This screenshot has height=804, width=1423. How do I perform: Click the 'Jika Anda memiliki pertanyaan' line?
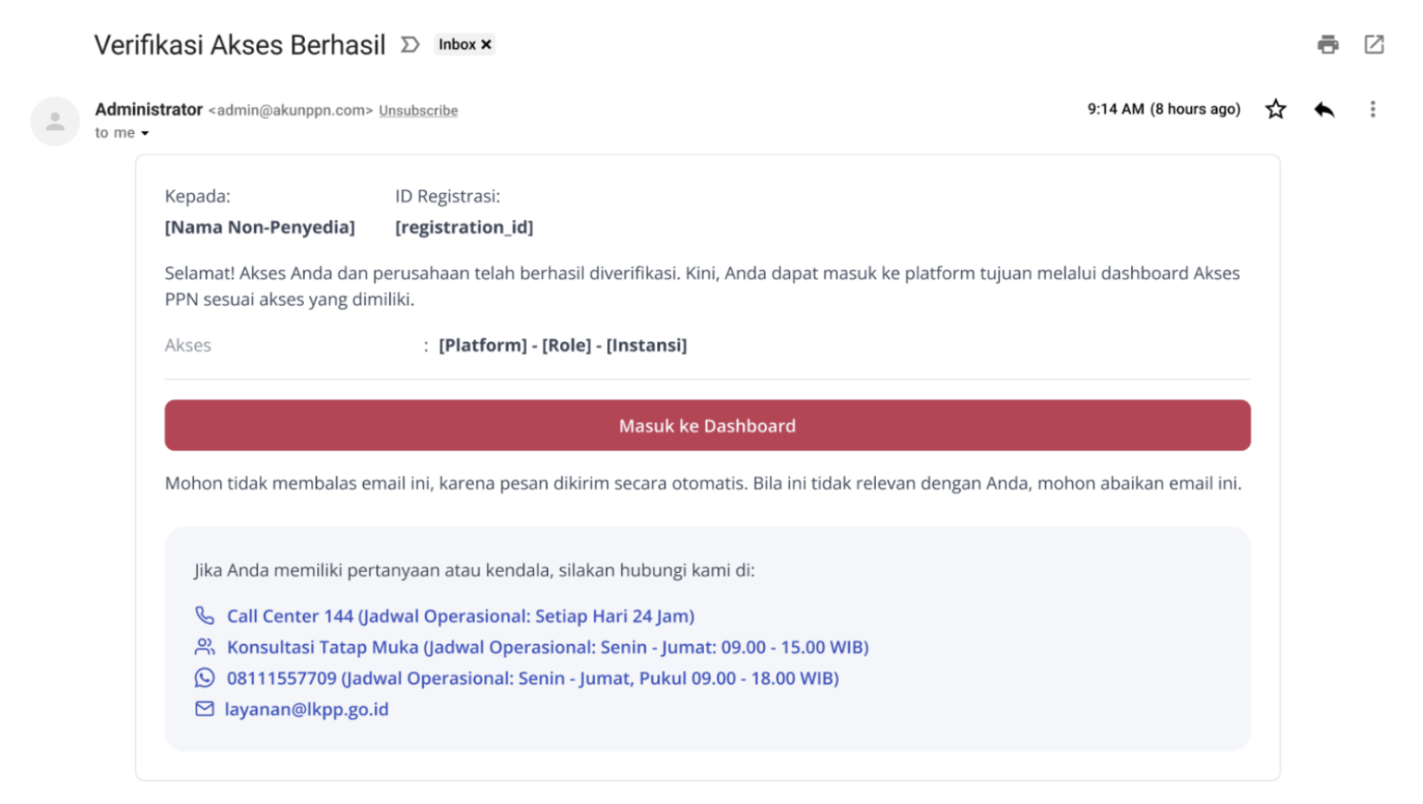(x=474, y=569)
